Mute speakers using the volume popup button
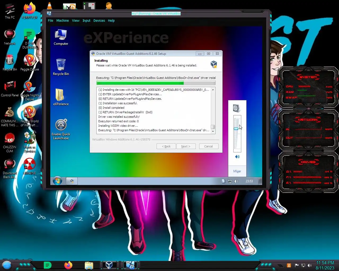Screen dimensions: 339x271 point(237,157)
